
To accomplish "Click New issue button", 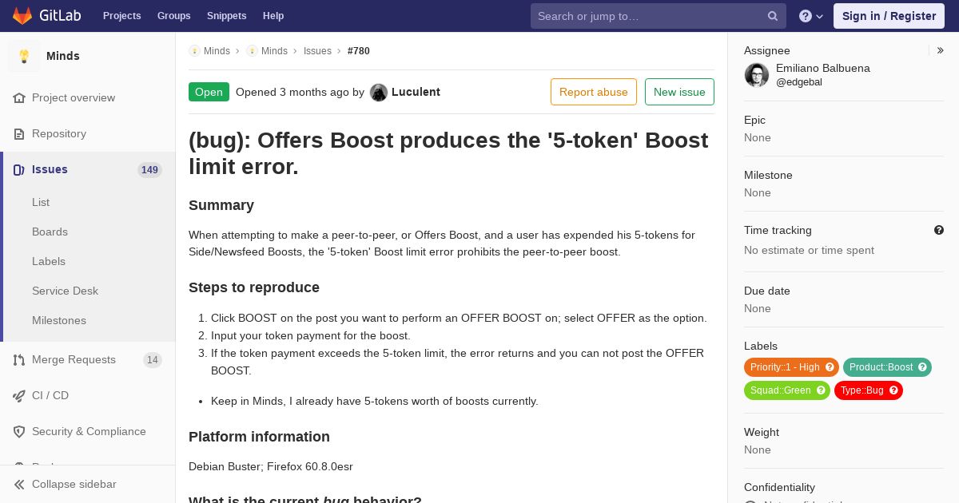I will [679, 92].
